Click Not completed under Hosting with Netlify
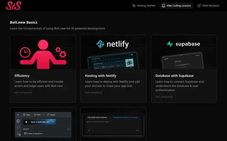This screenshot has height=141, width=227. pos(94,92)
